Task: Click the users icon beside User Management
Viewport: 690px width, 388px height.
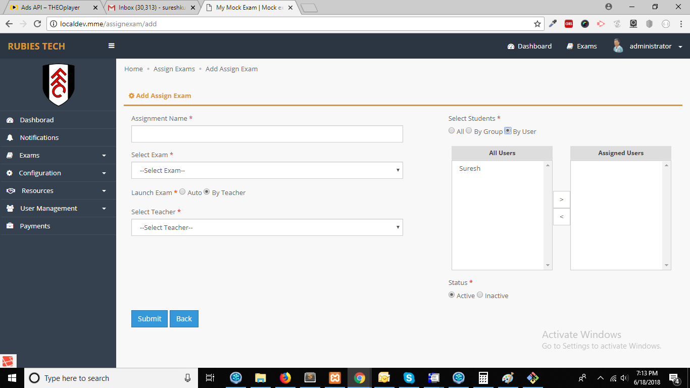Action: pos(10,208)
